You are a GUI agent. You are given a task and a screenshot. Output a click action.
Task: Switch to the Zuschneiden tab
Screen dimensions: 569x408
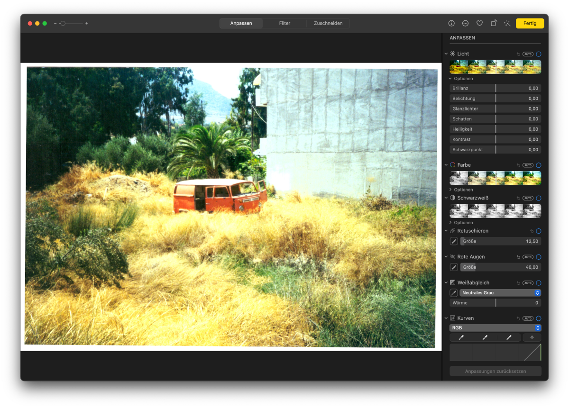(328, 23)
